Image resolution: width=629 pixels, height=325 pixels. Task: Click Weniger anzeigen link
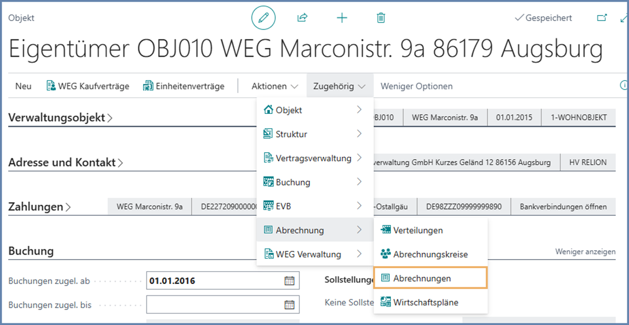(x=585, y=252)
